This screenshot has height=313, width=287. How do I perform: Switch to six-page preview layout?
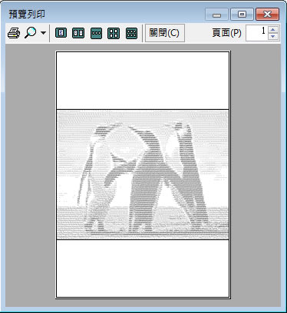pyautogui.click(x=131, y=33)
